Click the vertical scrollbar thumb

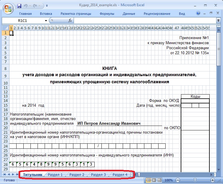[219, 49]
